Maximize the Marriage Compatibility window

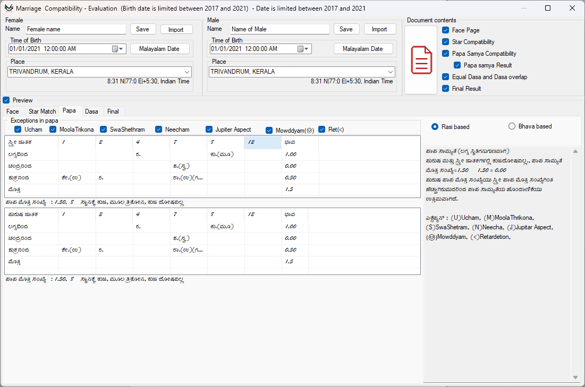(548, 8)
